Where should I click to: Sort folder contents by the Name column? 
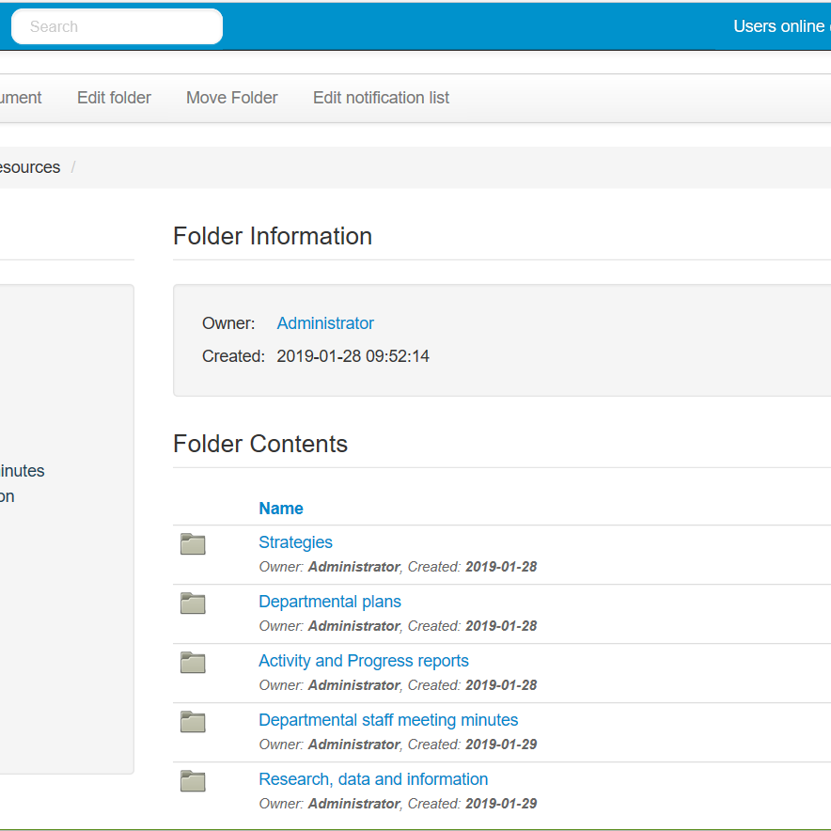281,509
